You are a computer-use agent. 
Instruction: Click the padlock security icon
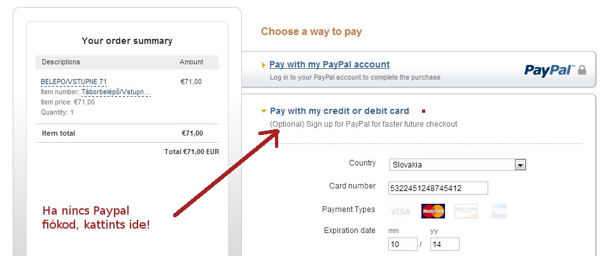(581, 69)
